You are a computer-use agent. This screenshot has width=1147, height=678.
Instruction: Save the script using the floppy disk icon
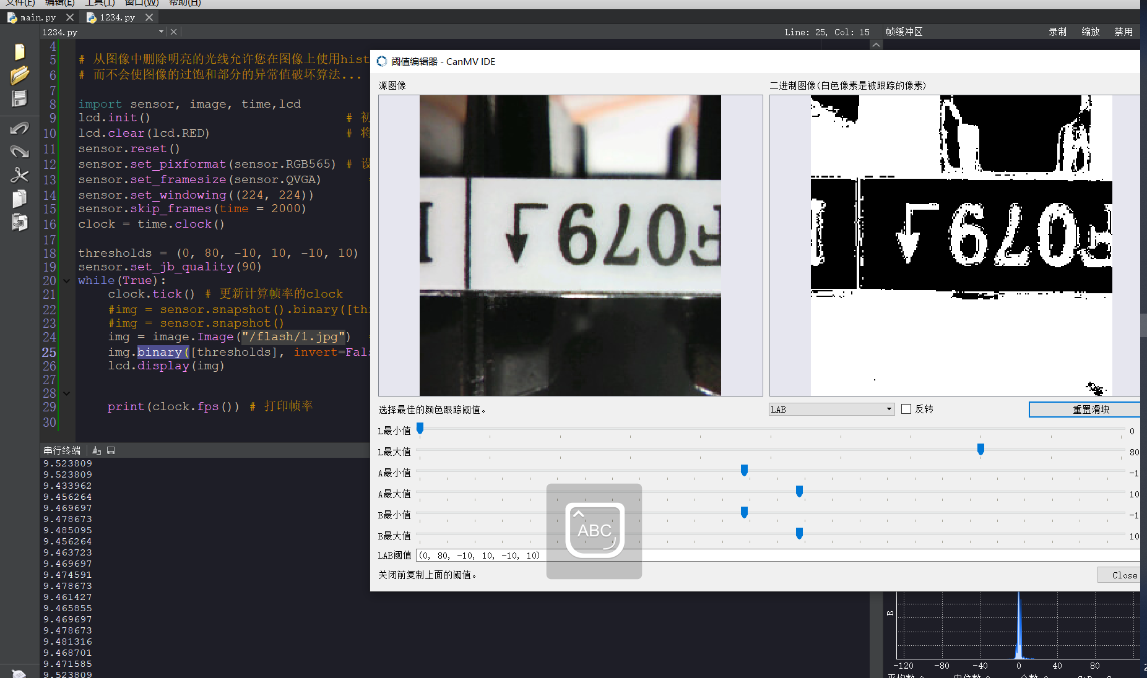pos(19,98)
